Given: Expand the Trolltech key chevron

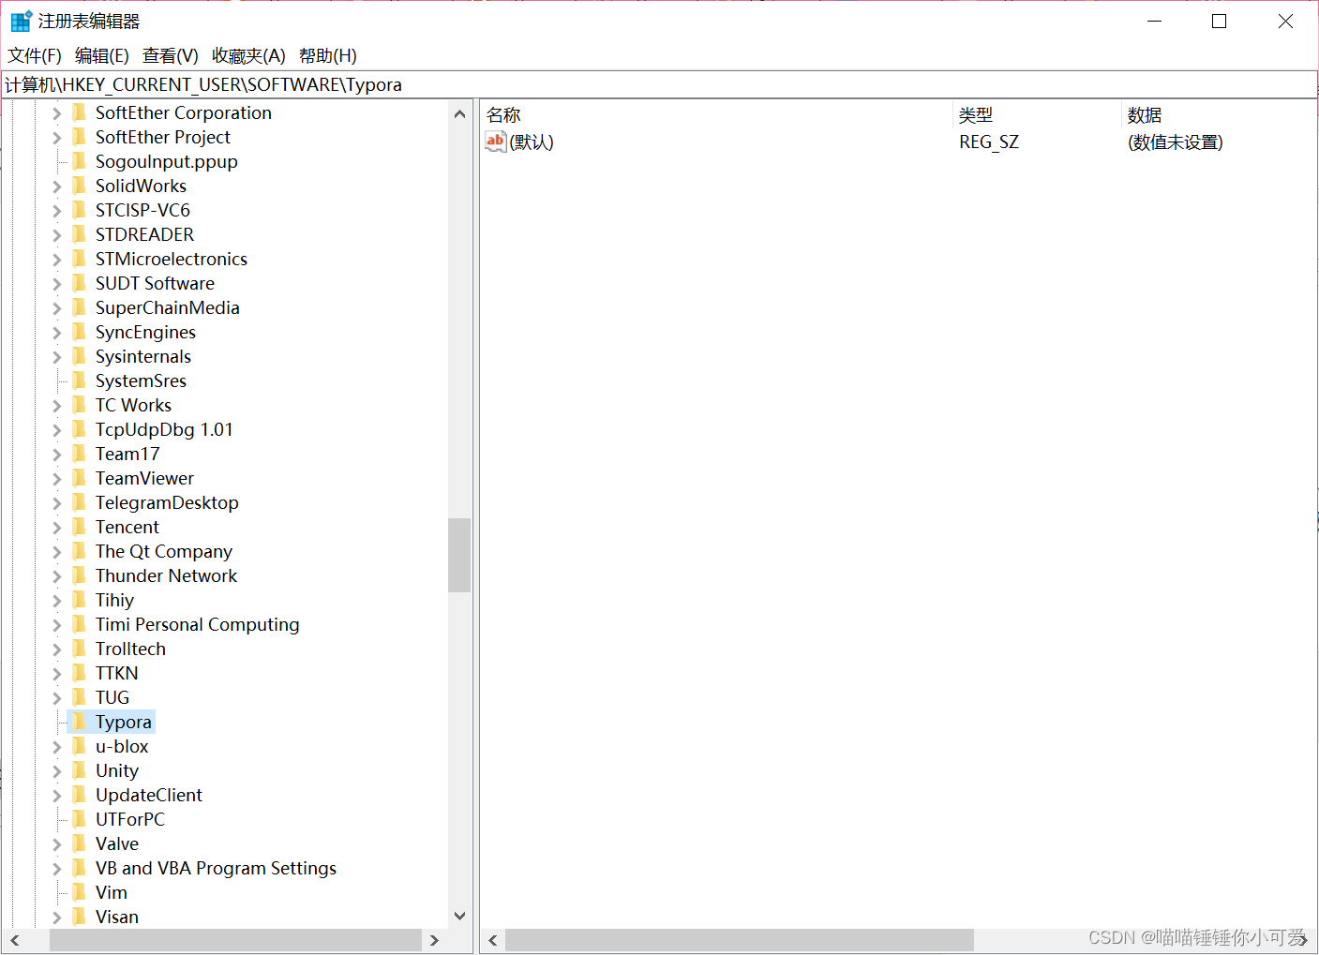Looking at the screenshot, I should pyautogui.click(x=56, y=649).
